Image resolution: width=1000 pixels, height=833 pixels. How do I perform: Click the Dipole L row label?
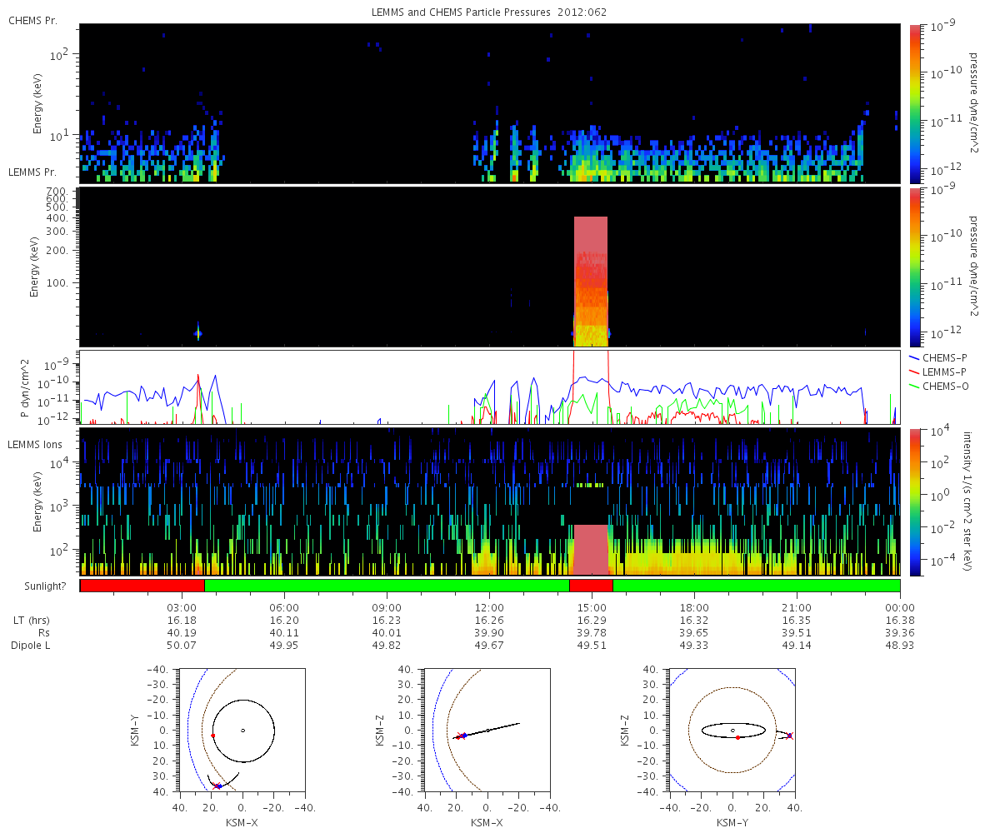pos(35,646)
